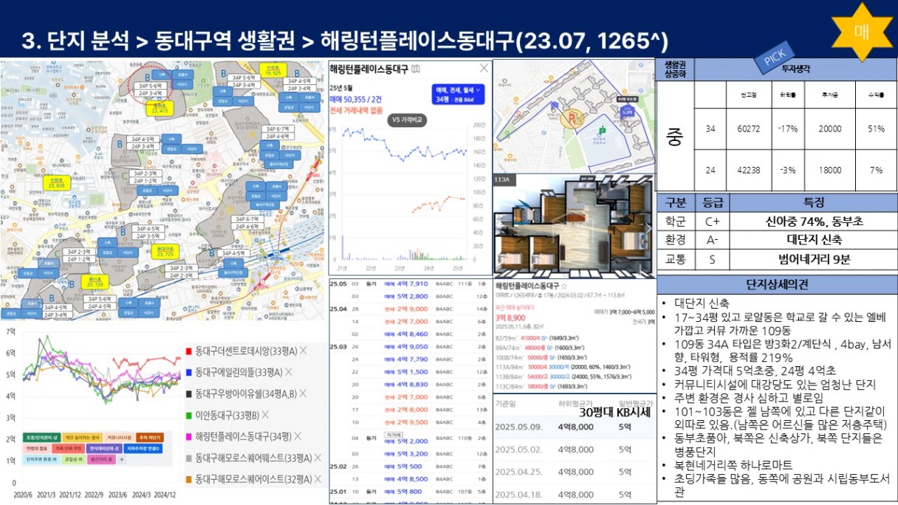The height and width of the screenshot is (505, 898).
Task: Click the gray swatch for 동대구해모로스퀘어웨스트
Action: click(189, 458)
